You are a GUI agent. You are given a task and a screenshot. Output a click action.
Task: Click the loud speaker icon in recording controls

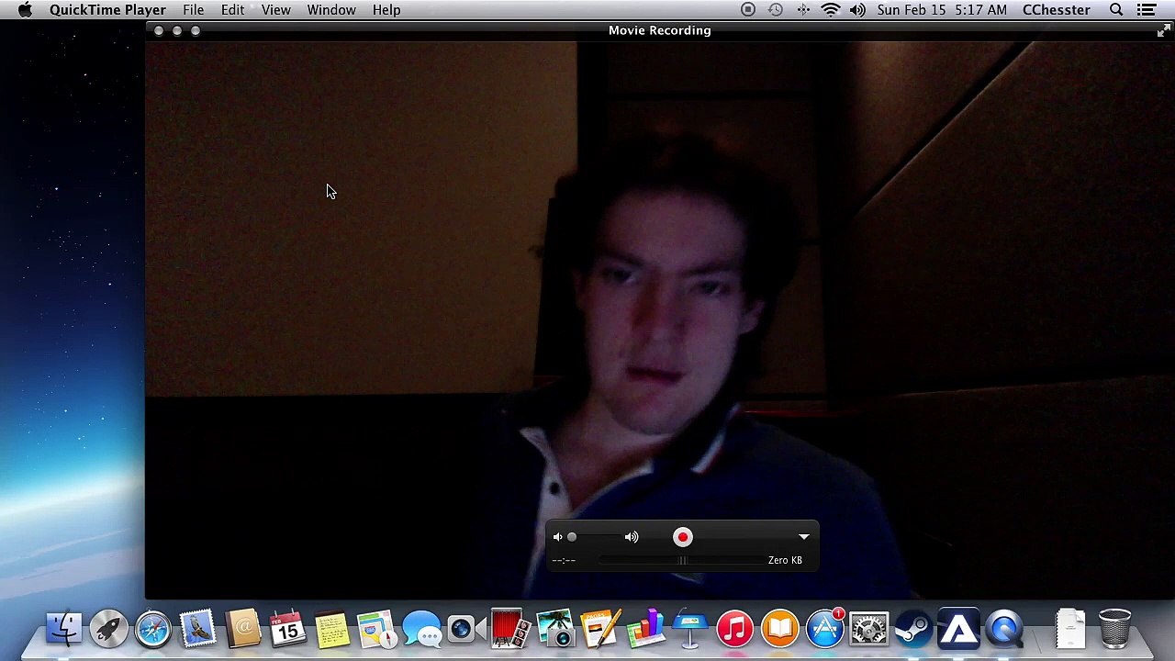[632, 537]
